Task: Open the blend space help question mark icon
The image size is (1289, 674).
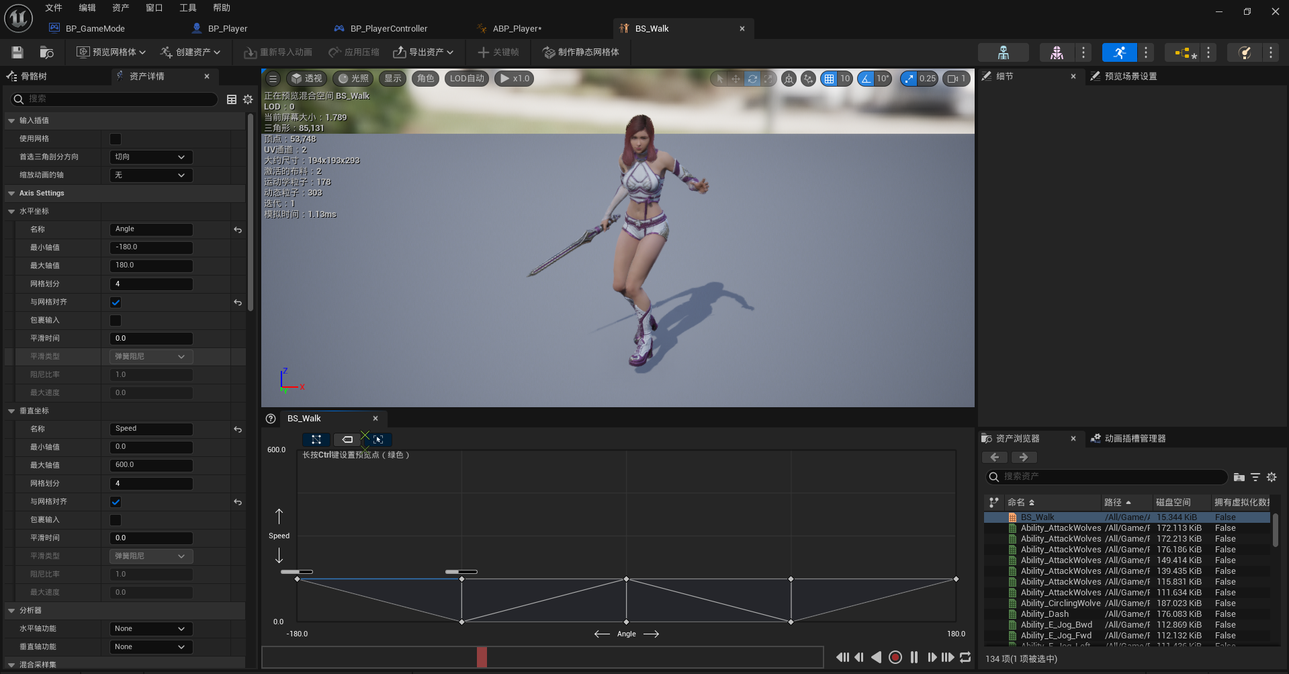Action: pos(271,419)
